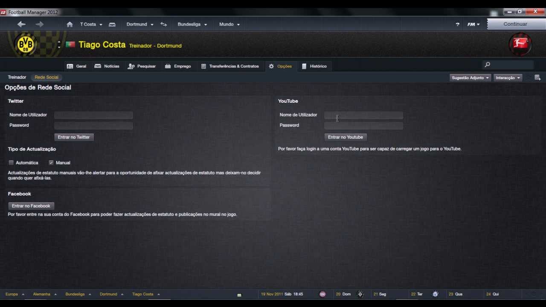Open the notebook icon at far right
Screen dimensions: 546x307
[x=537, y=78]
